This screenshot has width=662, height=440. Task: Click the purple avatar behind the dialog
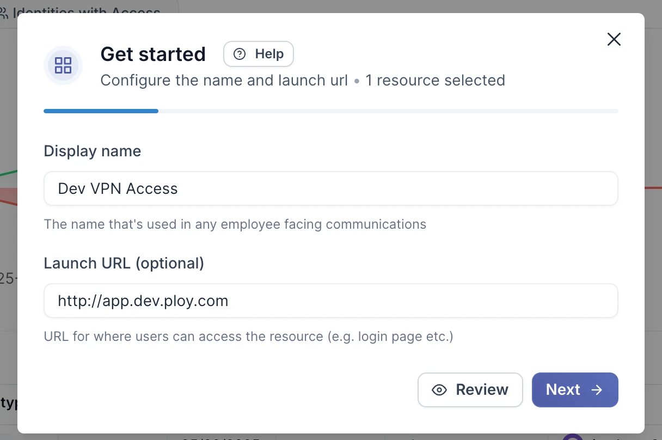point(573,437)
